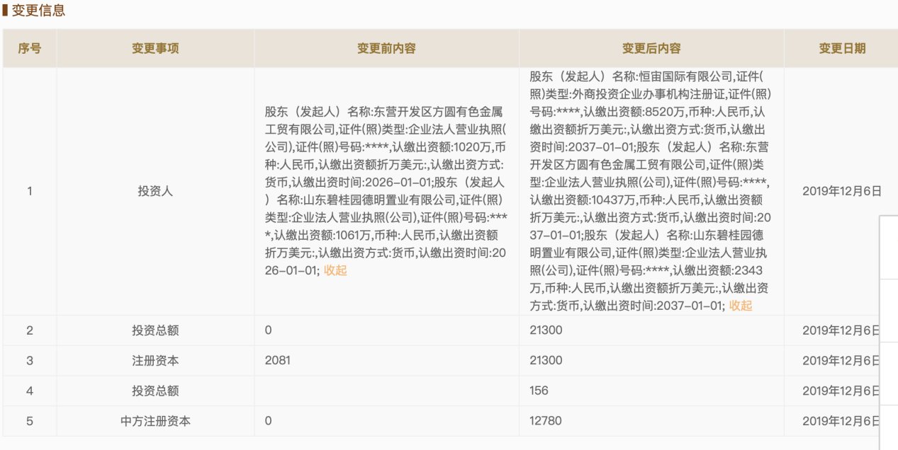Click the 投资人 cell in row 1
Viewport: 898px width, 450px height.
155,191
